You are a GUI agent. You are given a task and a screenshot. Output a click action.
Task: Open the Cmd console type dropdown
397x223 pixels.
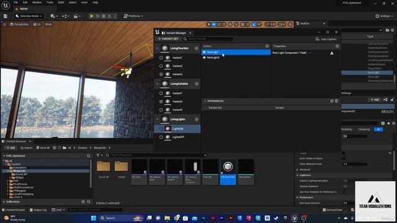point(58,210)
